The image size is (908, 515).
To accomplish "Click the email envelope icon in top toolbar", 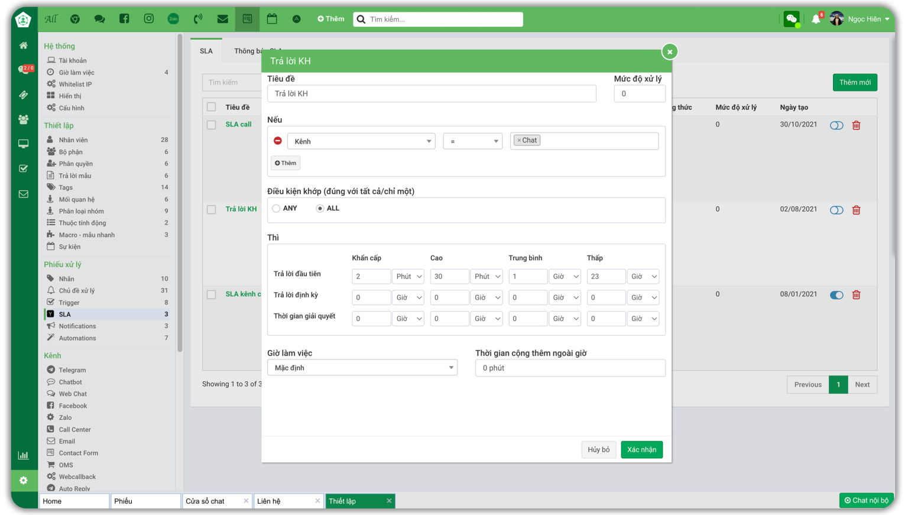I will pos(222,18).
